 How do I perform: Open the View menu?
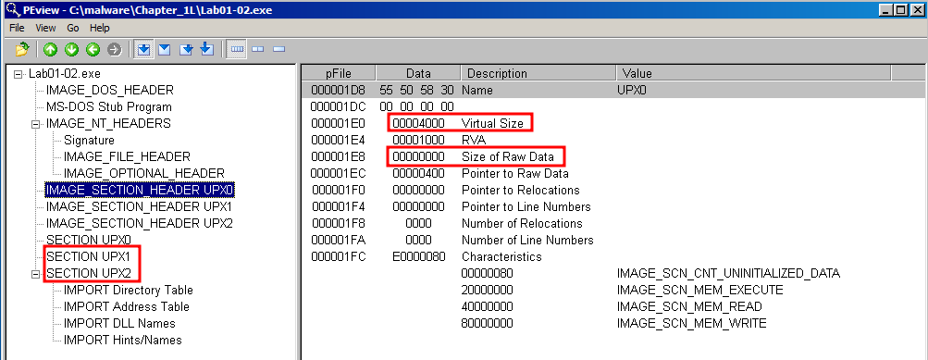tap(45, 28)
